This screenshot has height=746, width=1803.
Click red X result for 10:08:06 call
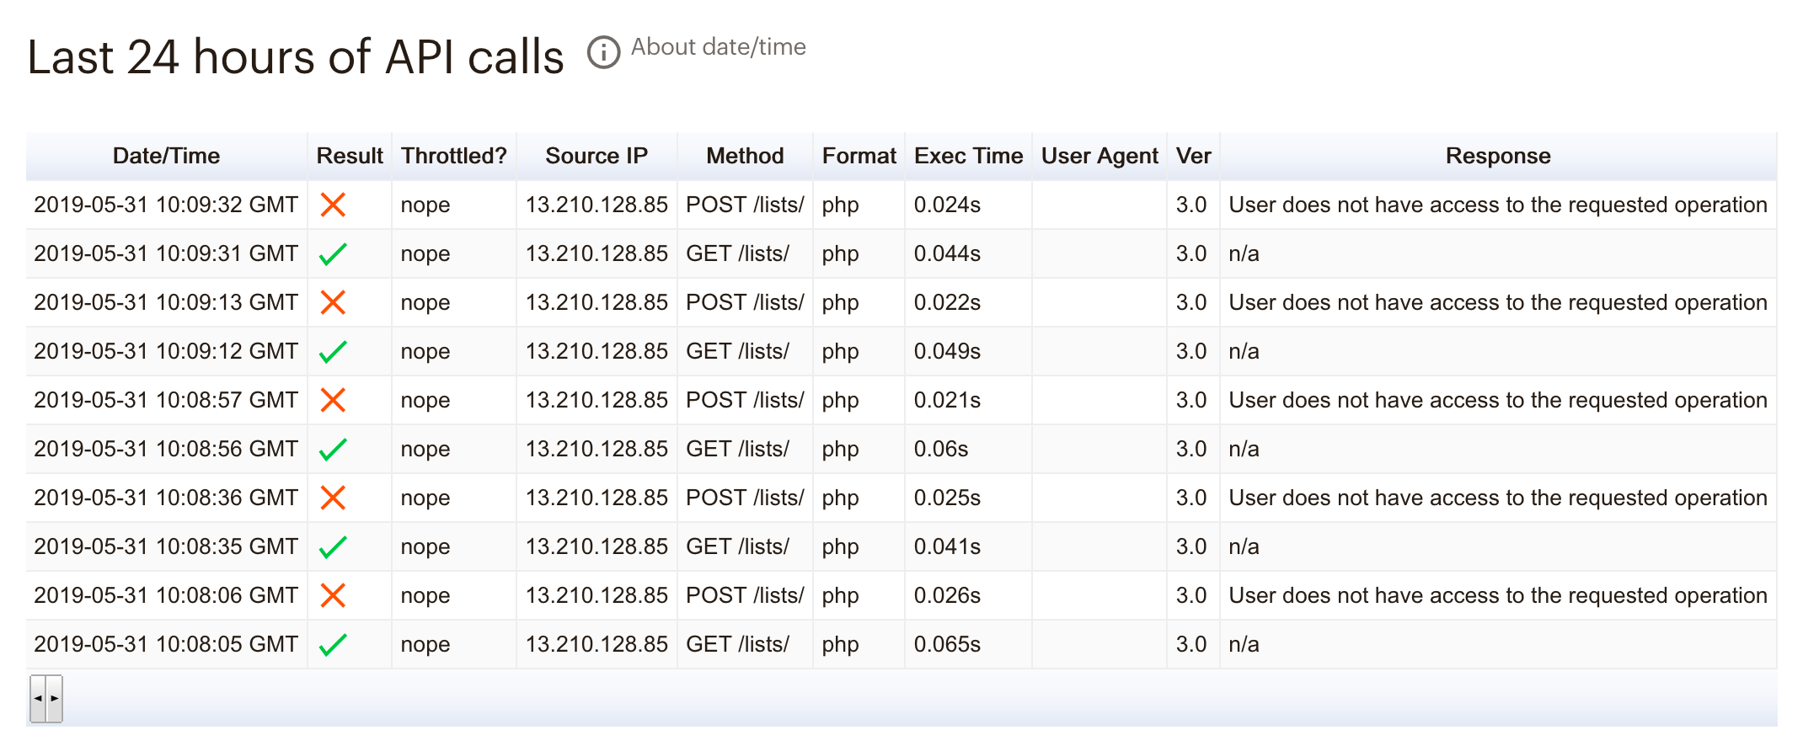(333, 595)
